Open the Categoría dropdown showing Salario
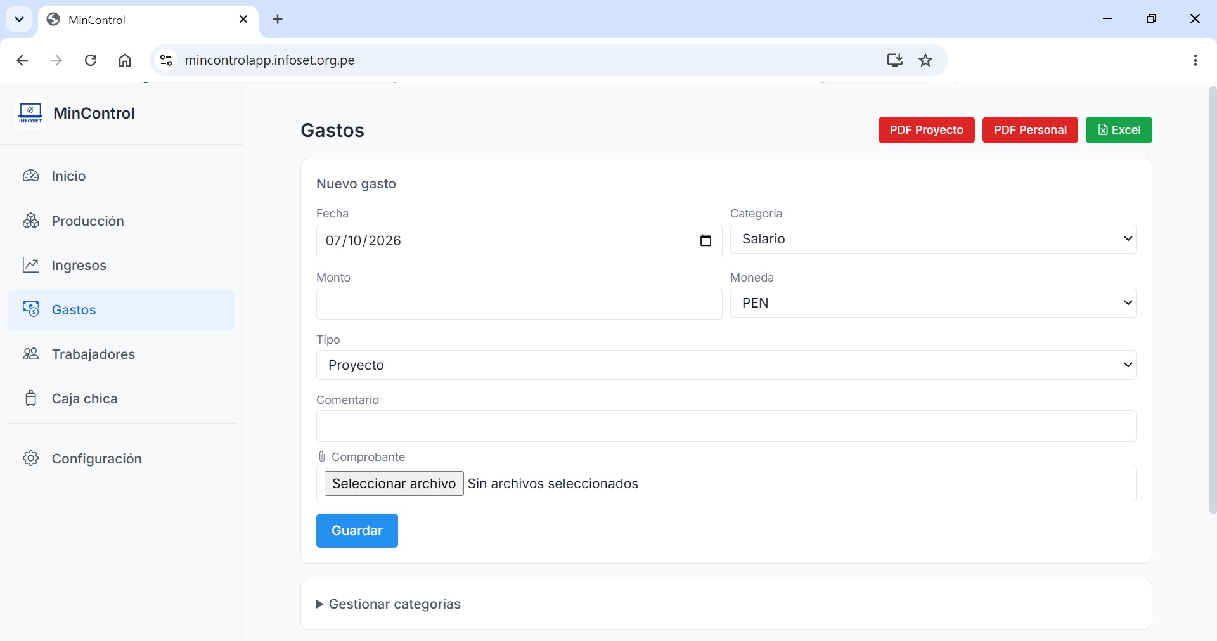The width and height of the screenshot is (1217, 641). point(933,239)
